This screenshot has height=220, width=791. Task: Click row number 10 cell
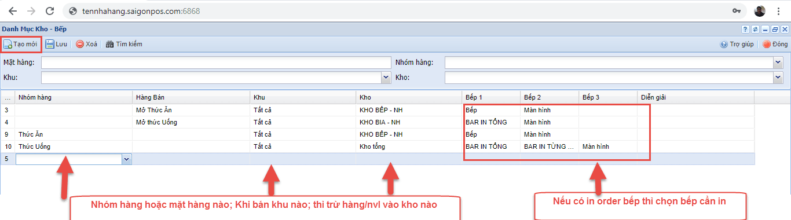[x=8, y=146]
